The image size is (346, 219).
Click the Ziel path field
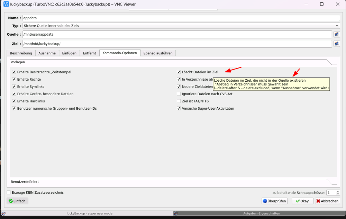(x=177, y=44)
